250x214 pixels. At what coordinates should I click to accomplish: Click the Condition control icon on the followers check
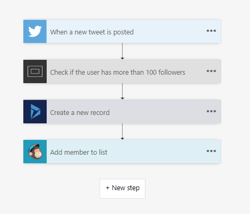35,72
